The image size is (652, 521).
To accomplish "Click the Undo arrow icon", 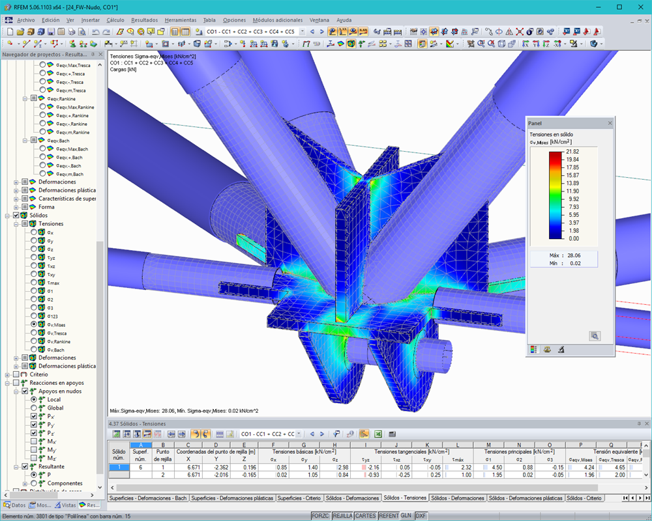I will point(96,31).
